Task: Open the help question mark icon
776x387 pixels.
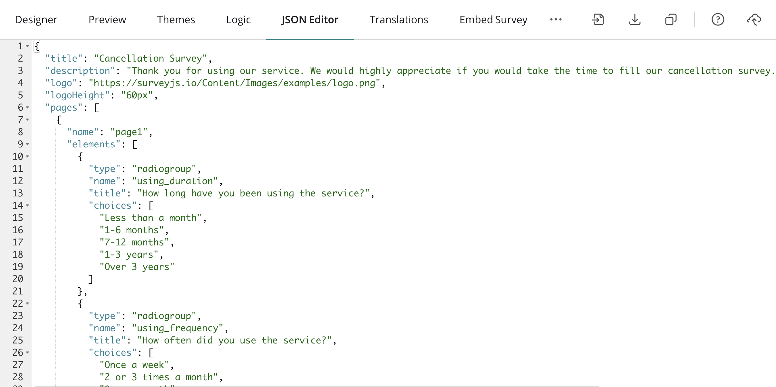Action: (x=718, y=20)
